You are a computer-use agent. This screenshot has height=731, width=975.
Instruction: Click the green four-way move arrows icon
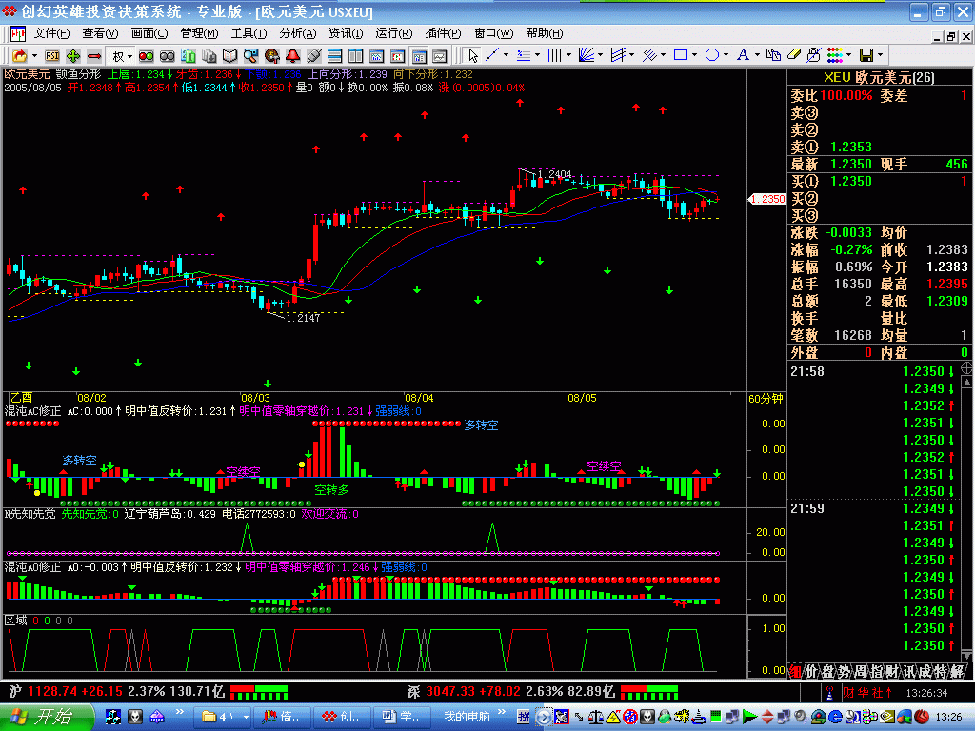click(x=72, y=56)
